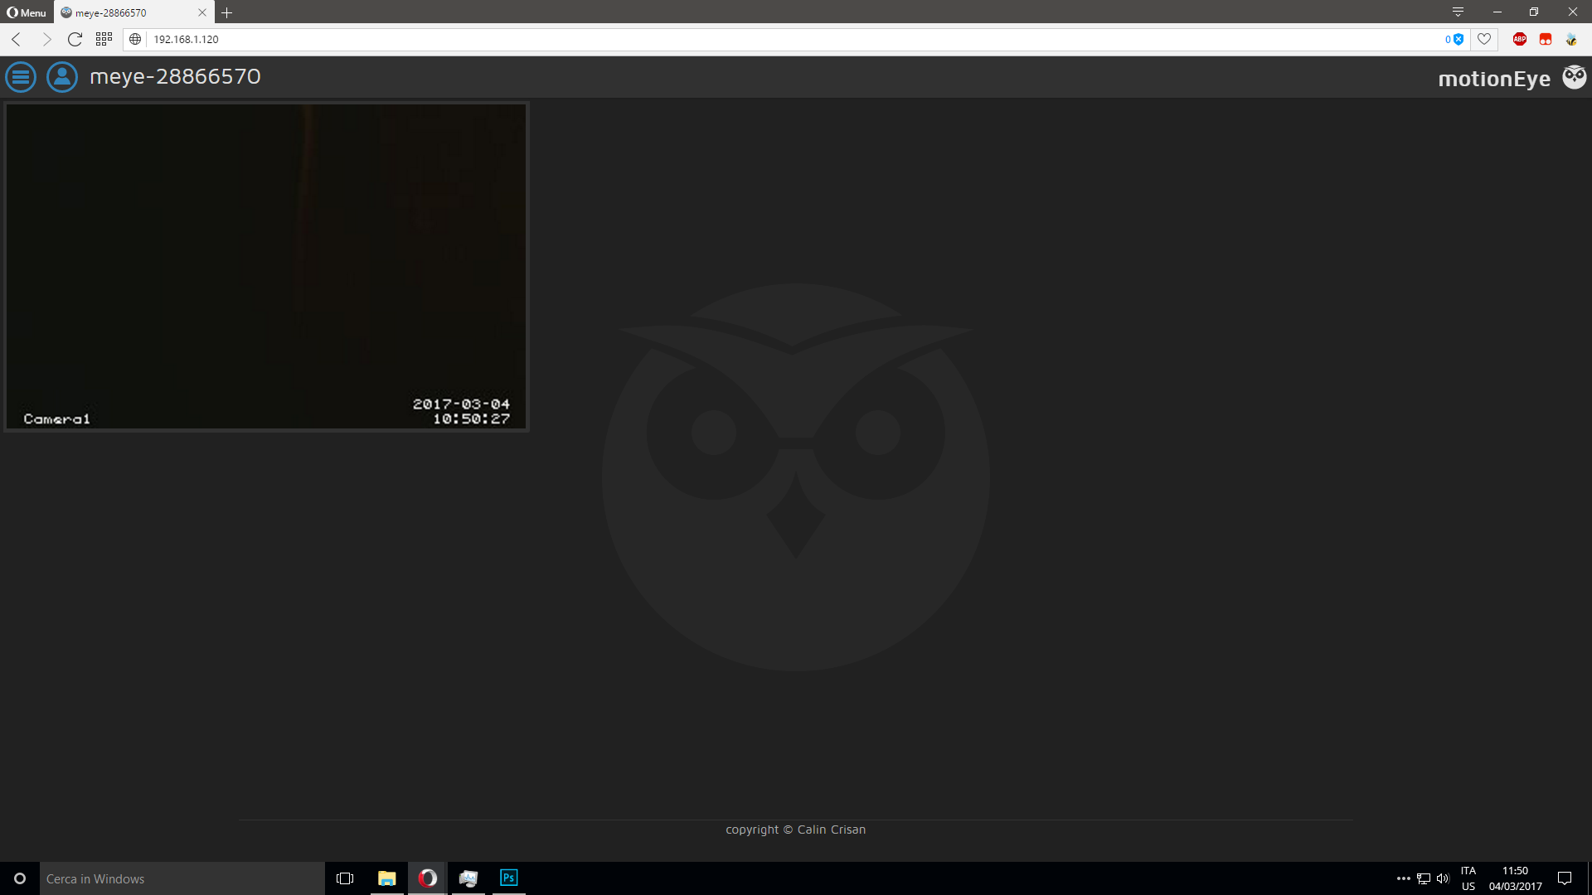Screen dimensions: 1592x895
Task: Open the Opera tab menu icon
Action: click(x=1458, y=12)
